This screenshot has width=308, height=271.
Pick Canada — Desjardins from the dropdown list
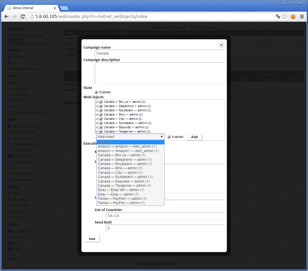pyautogui.click(x=130, y=160)
